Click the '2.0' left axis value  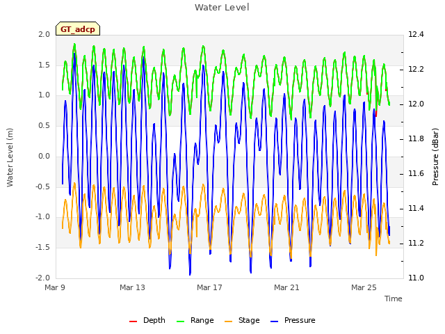pyautogui.click(x=44, y=34)
